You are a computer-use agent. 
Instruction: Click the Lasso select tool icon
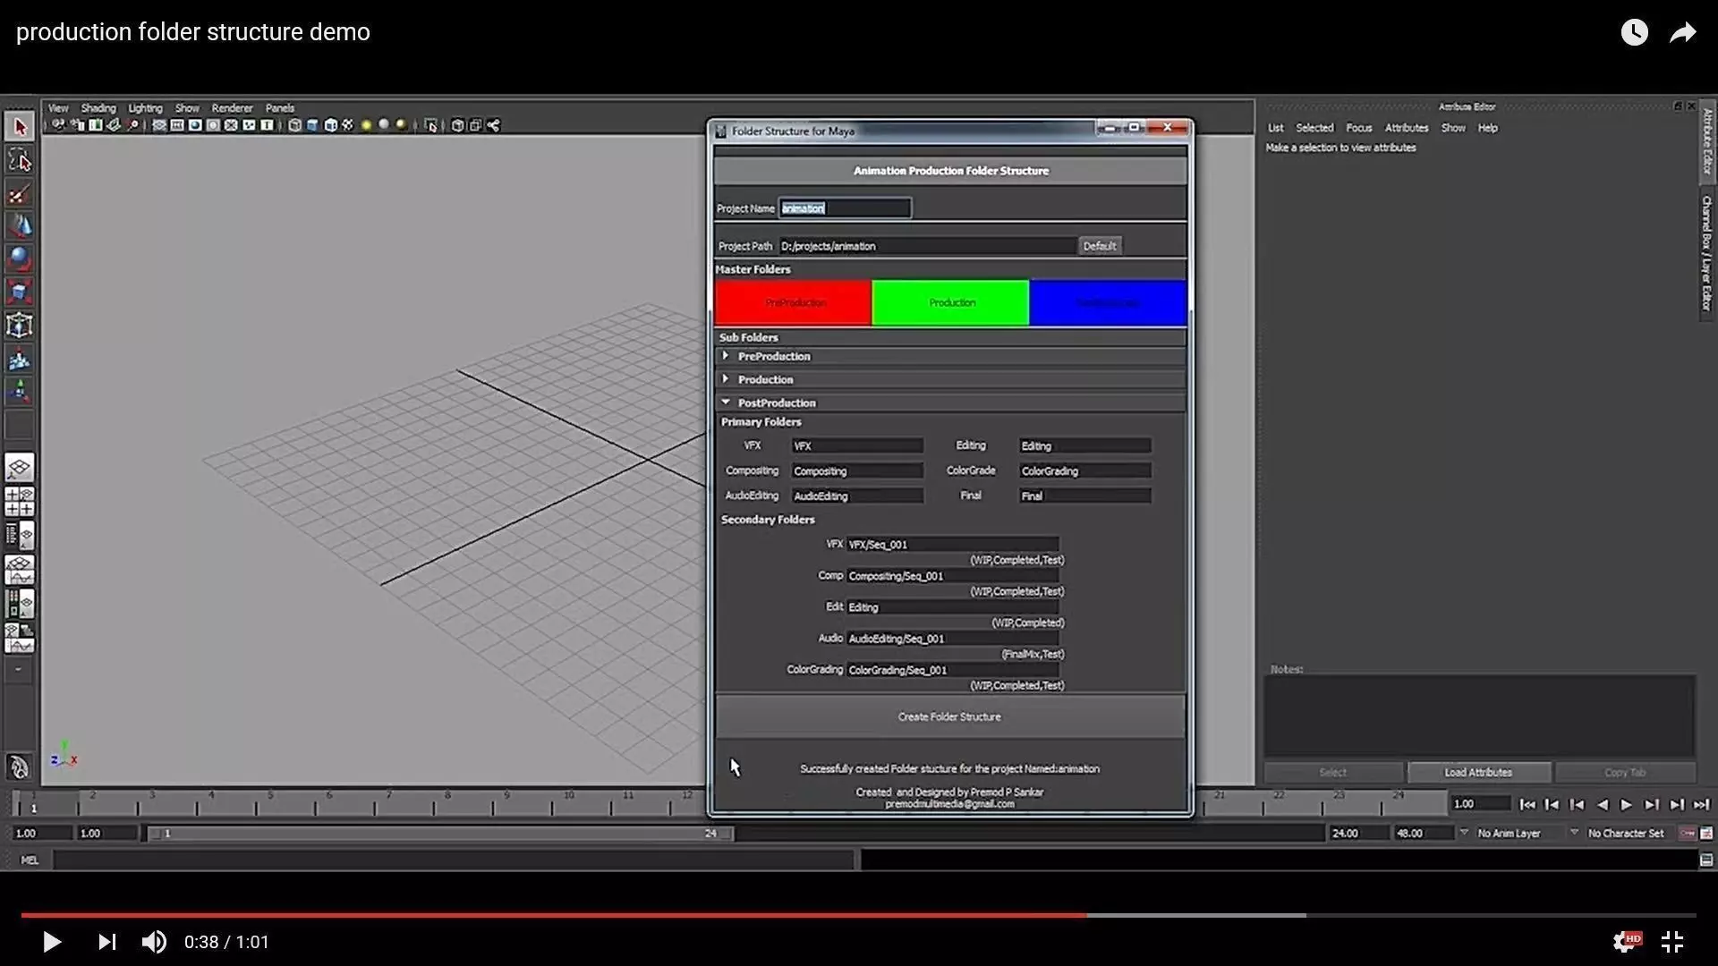[x=20, y=161]
